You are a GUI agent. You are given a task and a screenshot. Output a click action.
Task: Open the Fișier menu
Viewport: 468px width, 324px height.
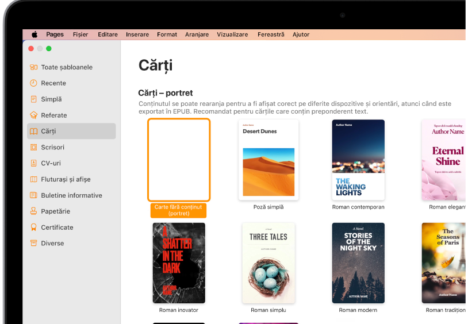click(x=80, y=34)
